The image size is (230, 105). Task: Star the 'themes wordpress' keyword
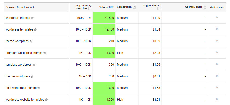[x=32, y=76]
